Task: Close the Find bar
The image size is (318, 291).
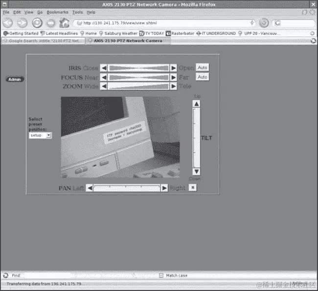Action: pyautogui.click(x=6, y=275)
